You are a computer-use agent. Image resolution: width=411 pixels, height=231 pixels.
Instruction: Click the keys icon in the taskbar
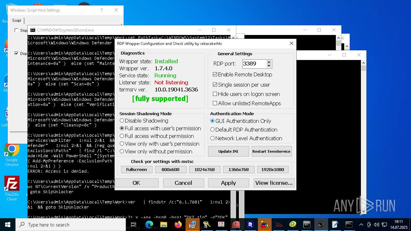[207, 225]
